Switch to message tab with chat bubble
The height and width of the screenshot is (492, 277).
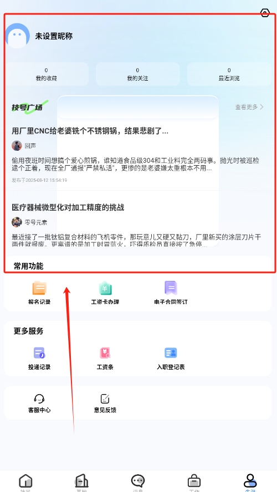tap(137, 481)
